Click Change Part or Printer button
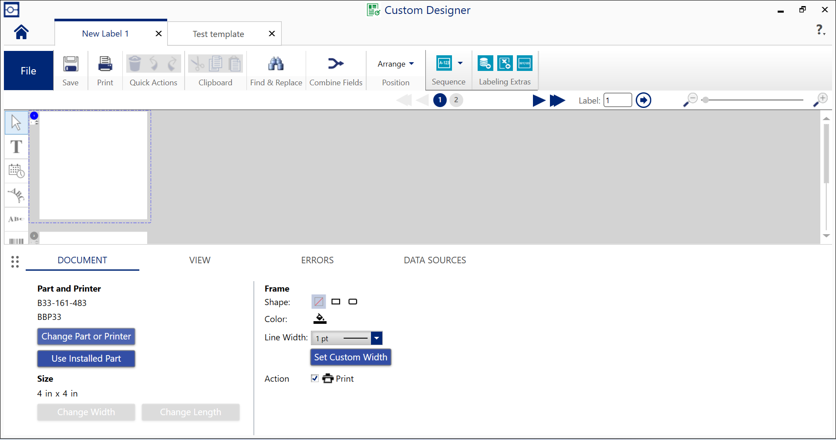This screenshot has height=440, width=836. point(86,336)
